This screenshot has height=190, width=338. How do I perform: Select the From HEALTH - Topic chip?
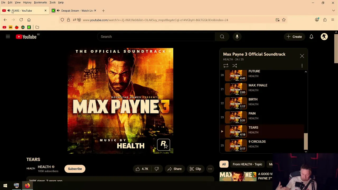pos(247,164)
